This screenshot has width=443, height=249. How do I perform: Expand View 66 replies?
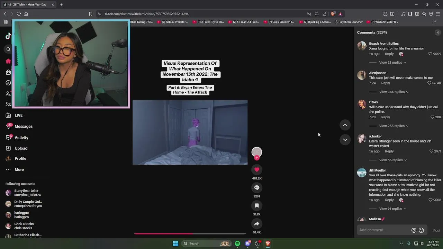[x=393, y=160]
